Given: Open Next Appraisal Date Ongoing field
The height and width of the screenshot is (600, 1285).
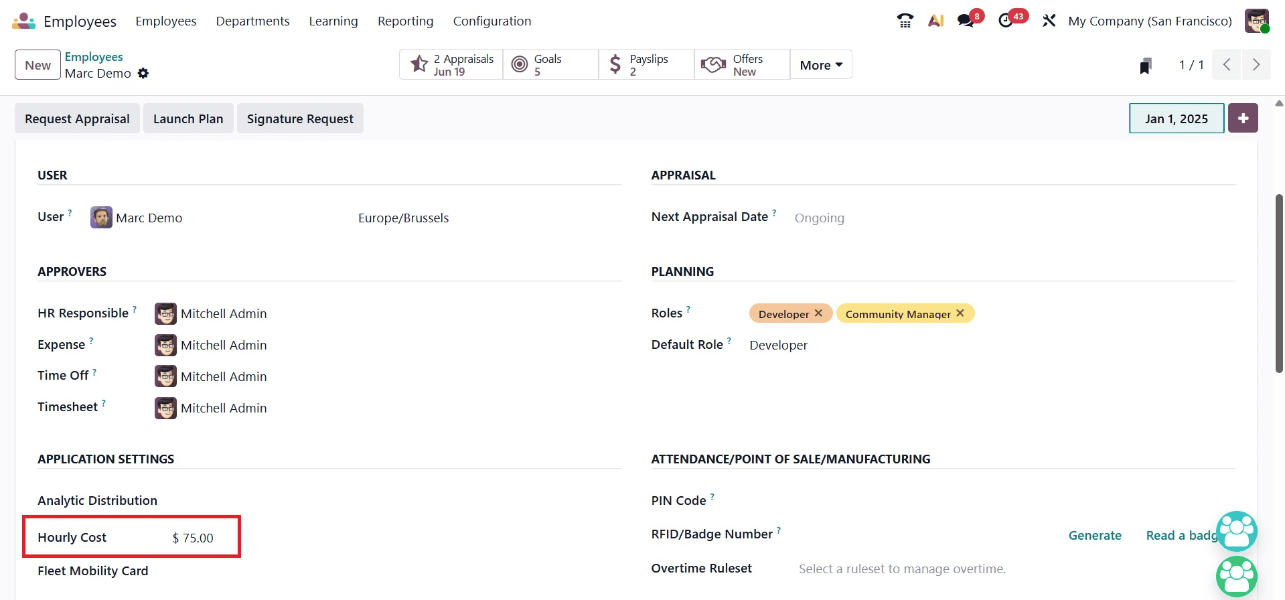Looking at the screenshot, I should [x=819, y=218].
